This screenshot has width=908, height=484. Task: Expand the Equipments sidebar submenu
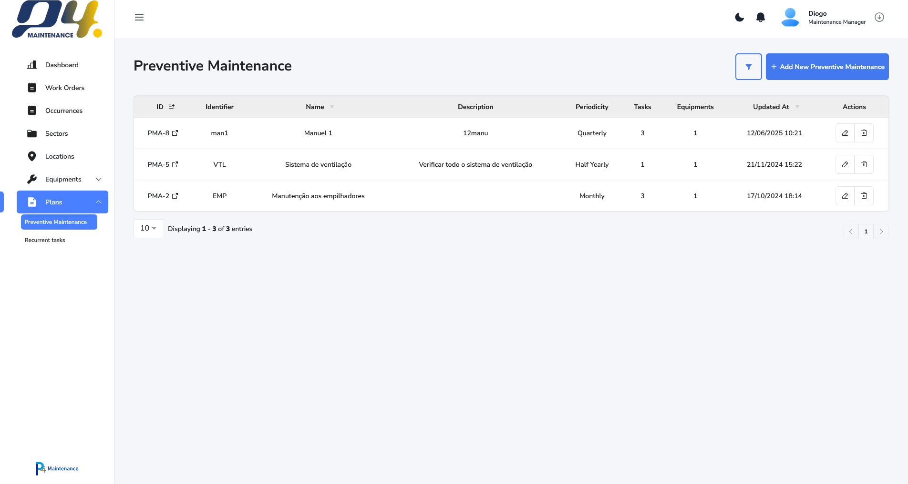click(99, 179)
